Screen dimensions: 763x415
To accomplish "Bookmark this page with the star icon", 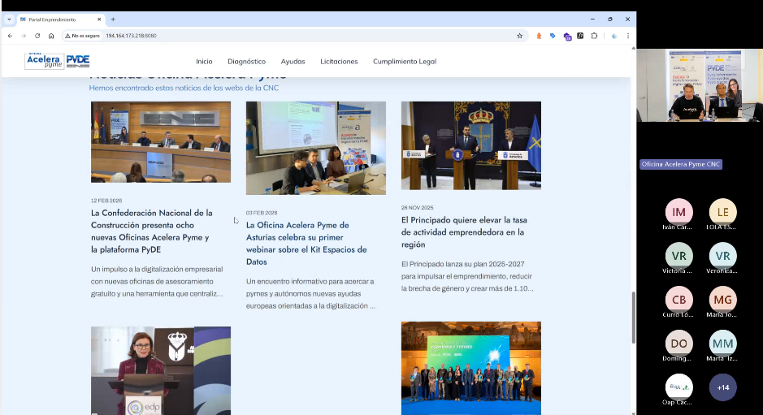I will click(x=520, y=36).
